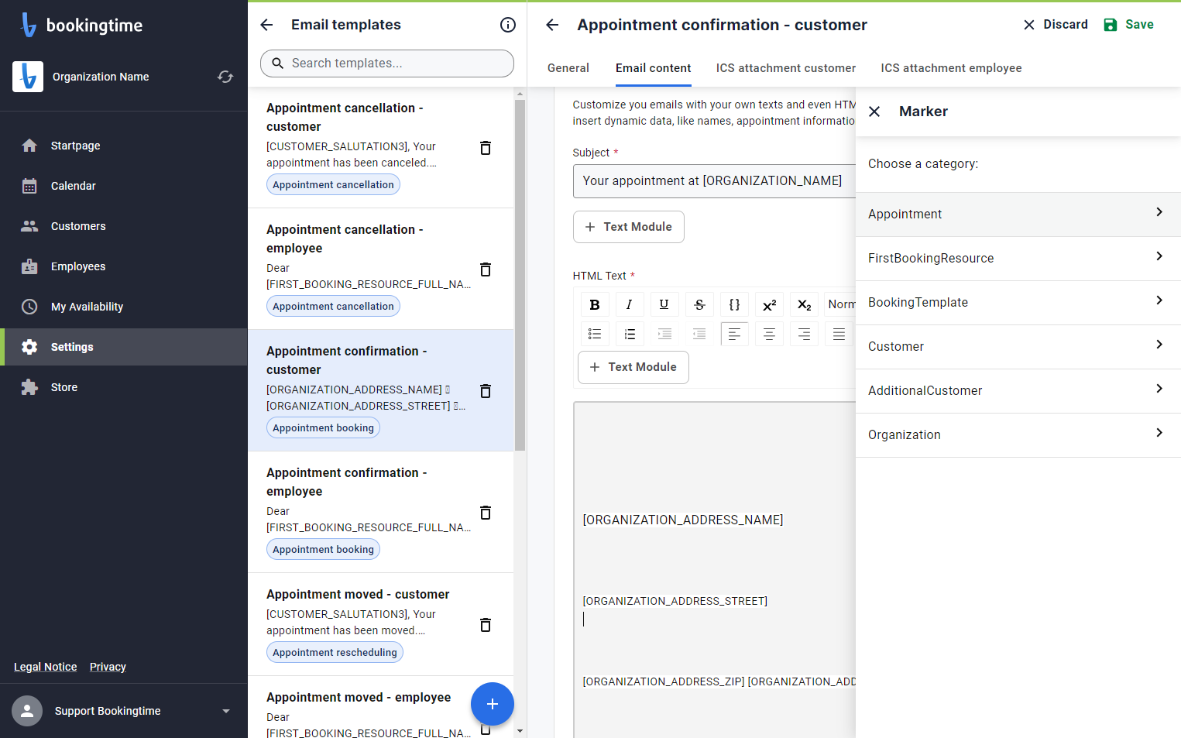Apply italic formatting in editor toolbar
Image resolution: width=1181 pixels, height=738 pixels.
coord(629,304)
